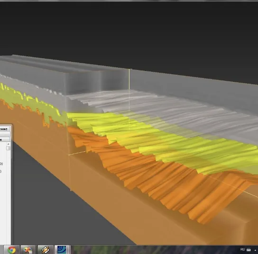Open the colorful pinwheel taskbar application
This screenshot has height=254, width=258.
[28, 250]
